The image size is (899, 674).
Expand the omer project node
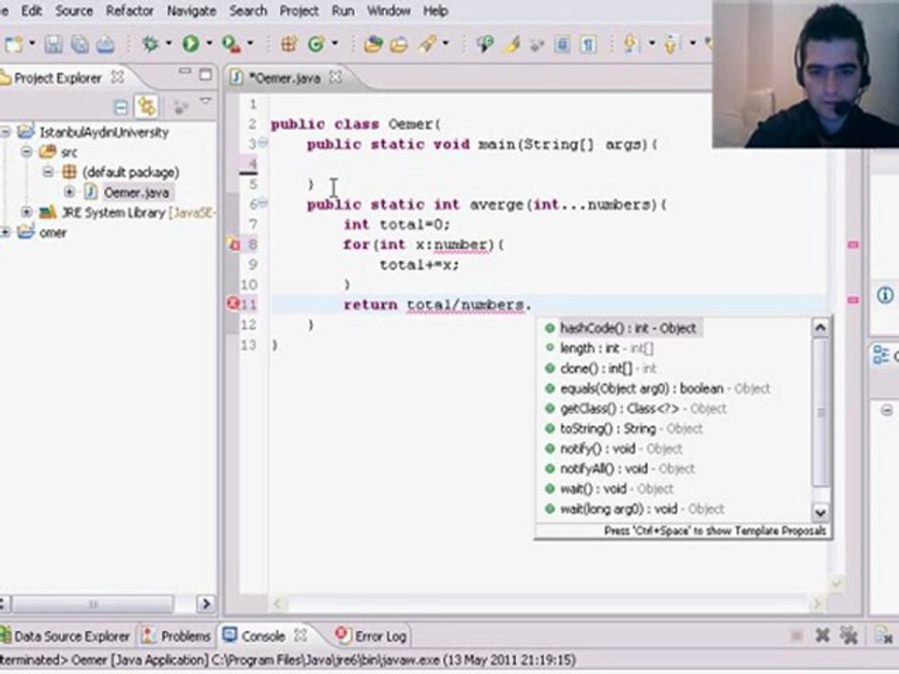coord(6,232)
